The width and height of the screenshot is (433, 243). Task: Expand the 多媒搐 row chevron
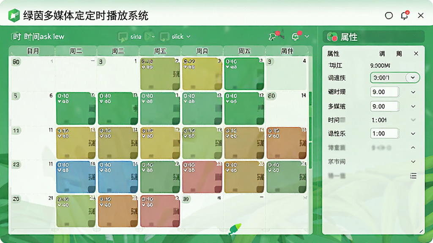pos(413,106)
